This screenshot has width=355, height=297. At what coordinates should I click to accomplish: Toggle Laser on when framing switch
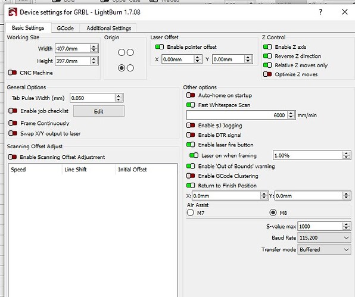pyautogui.click(x=194, y=155)
